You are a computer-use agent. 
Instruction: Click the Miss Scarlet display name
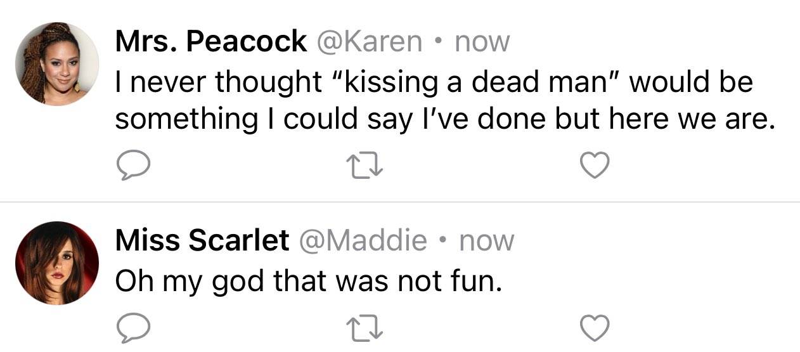[202, 240]
